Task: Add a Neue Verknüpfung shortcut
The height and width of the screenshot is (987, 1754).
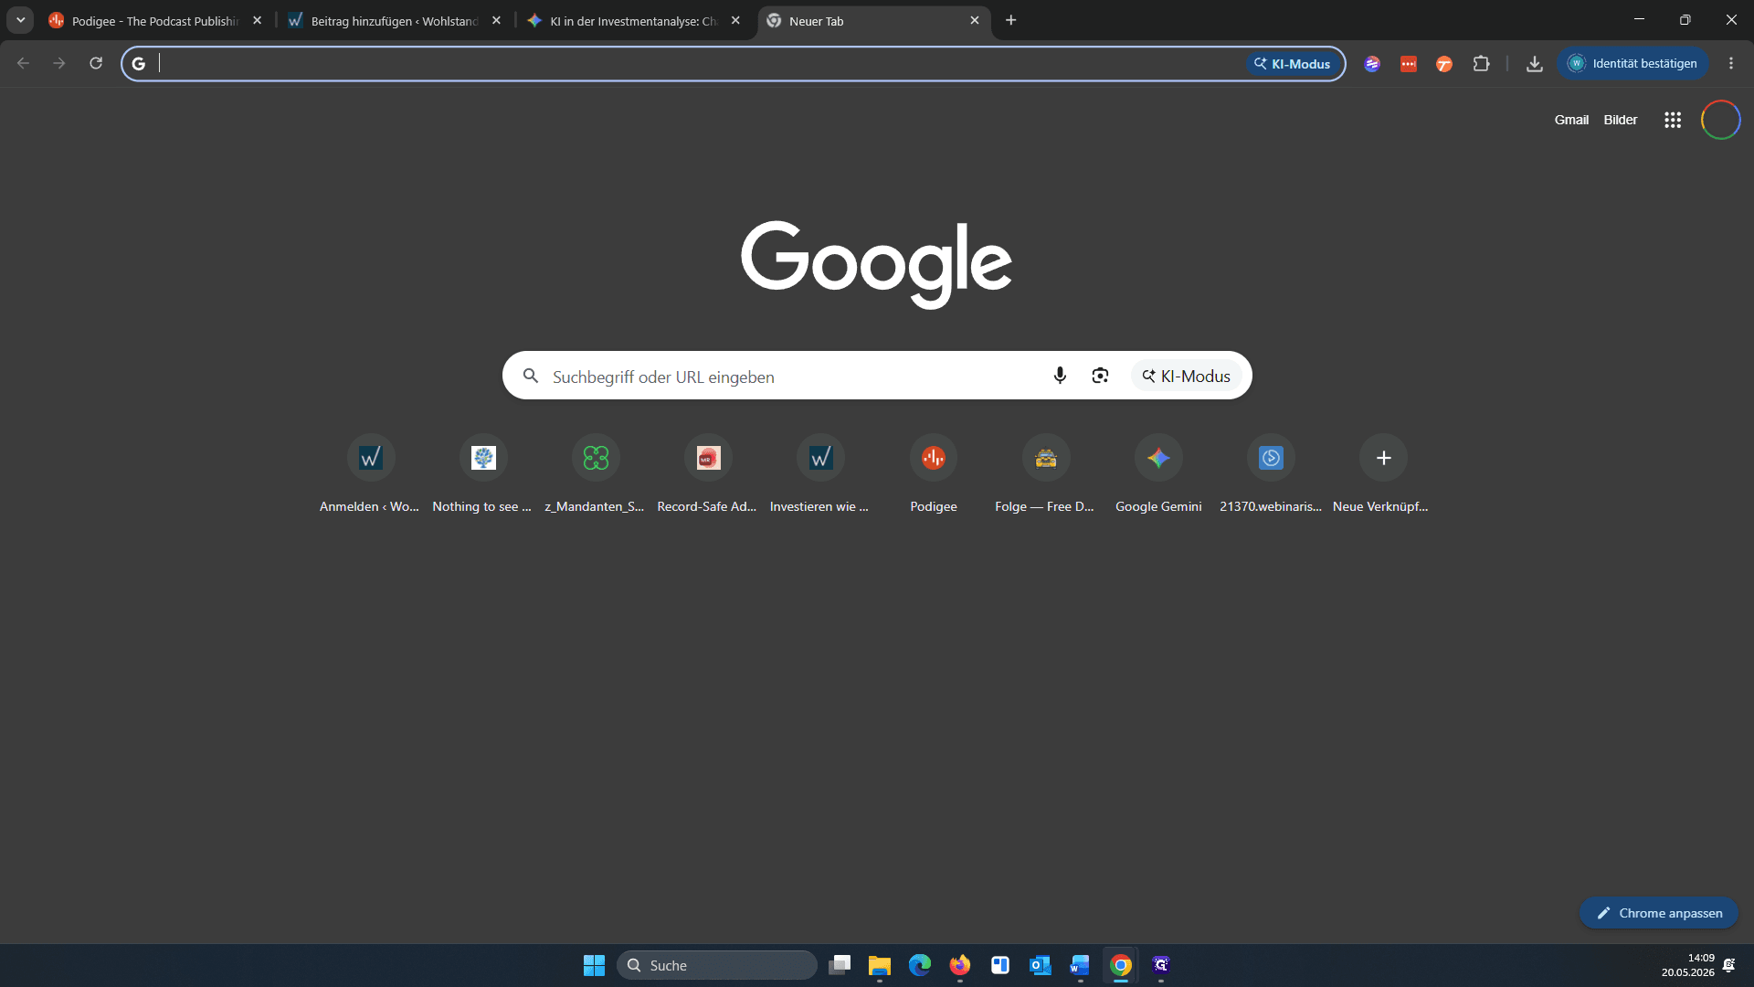Action: point(1383,474)
